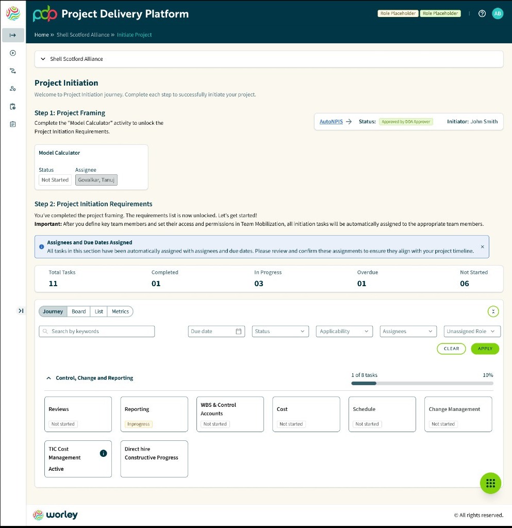Switch to the Metrics view tab
Viewport: 512px width, 528px height.
[x=120, y=311]
